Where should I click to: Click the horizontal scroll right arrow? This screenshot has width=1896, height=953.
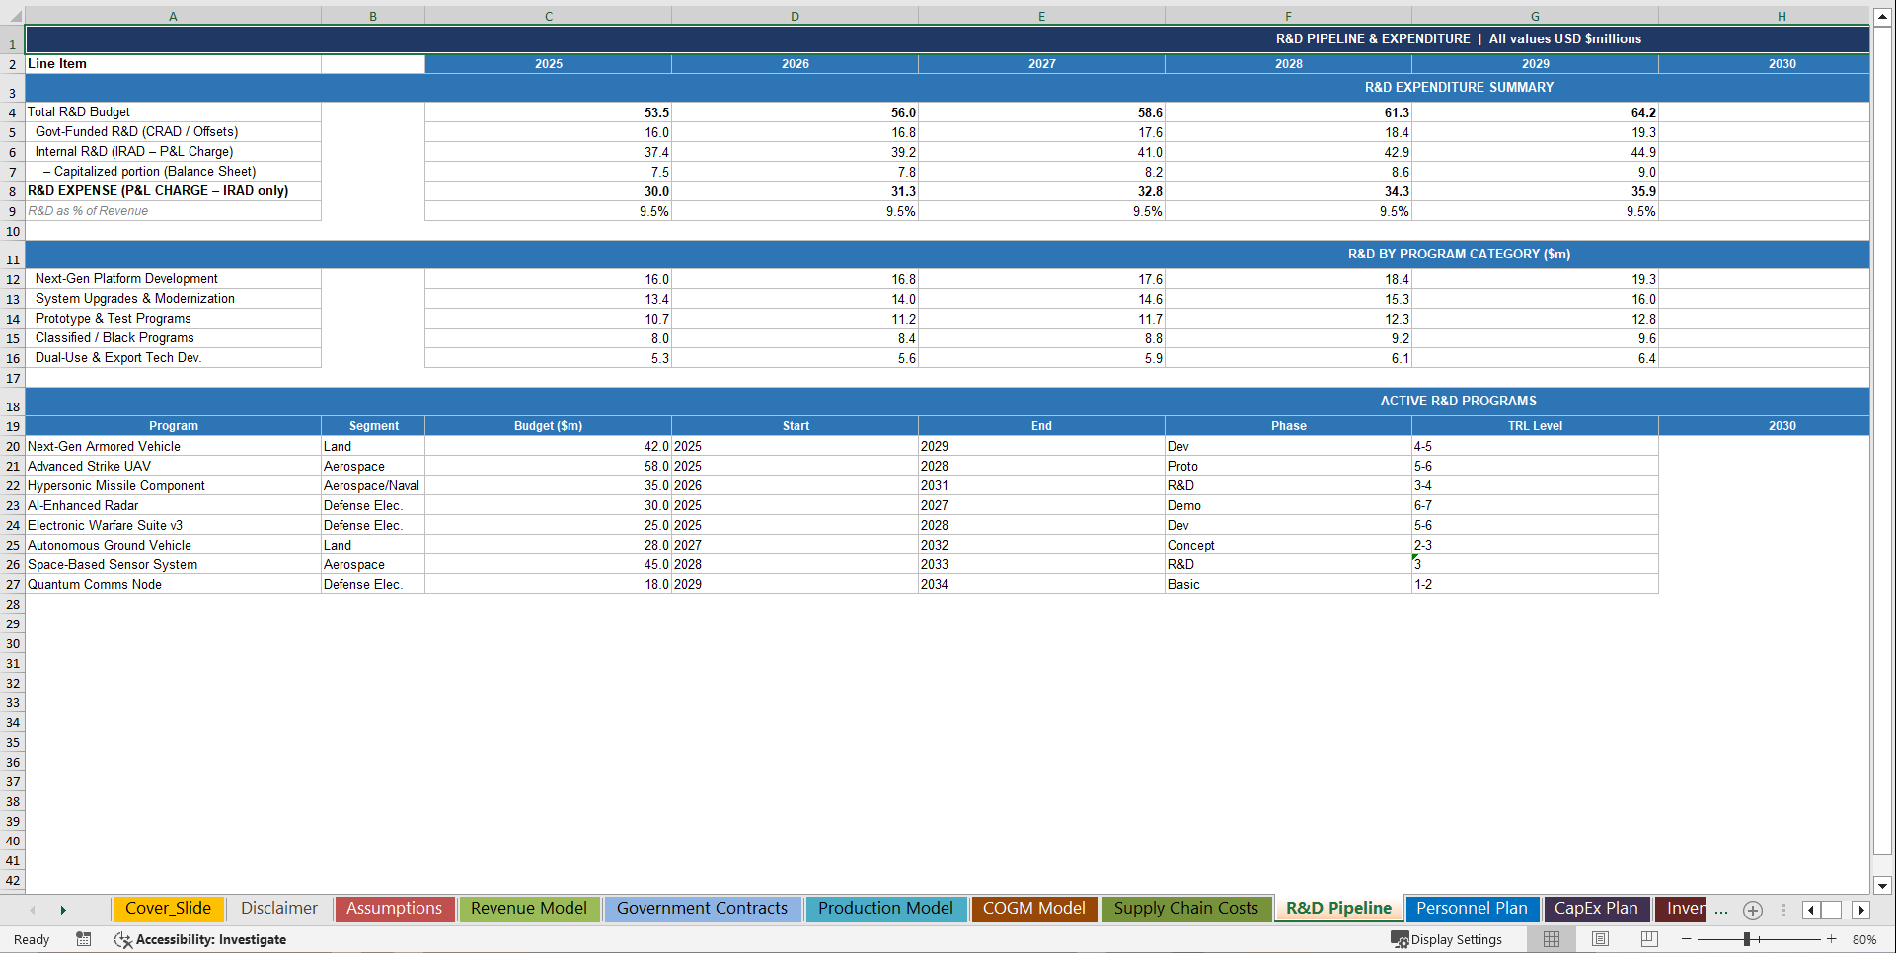click(1861, 911)
